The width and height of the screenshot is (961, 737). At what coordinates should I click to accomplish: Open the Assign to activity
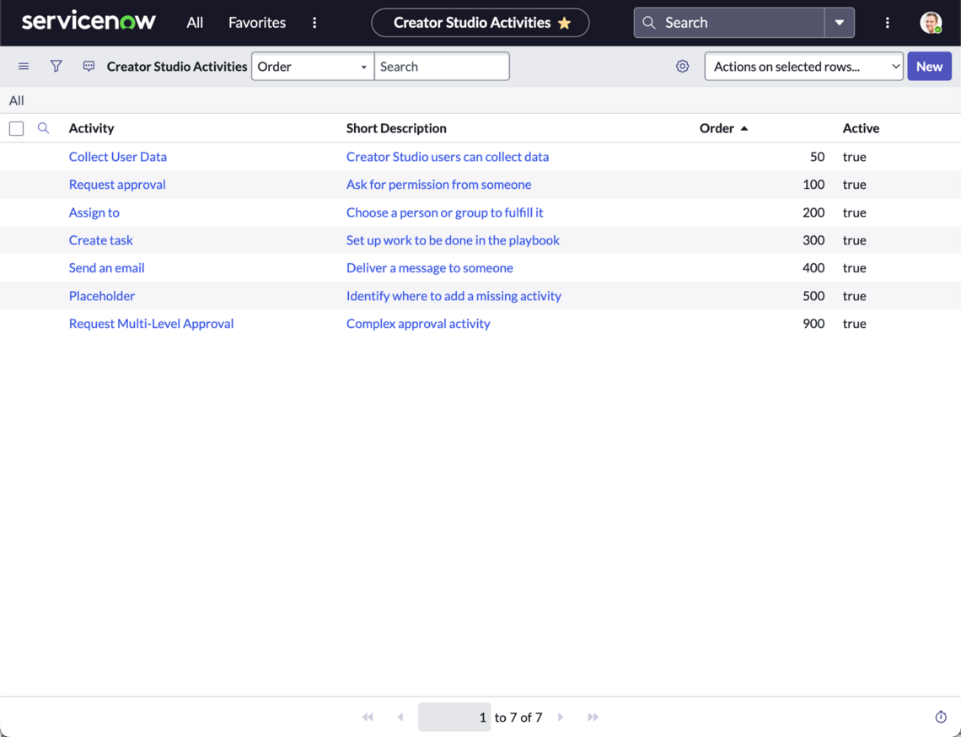coord(94,212)
